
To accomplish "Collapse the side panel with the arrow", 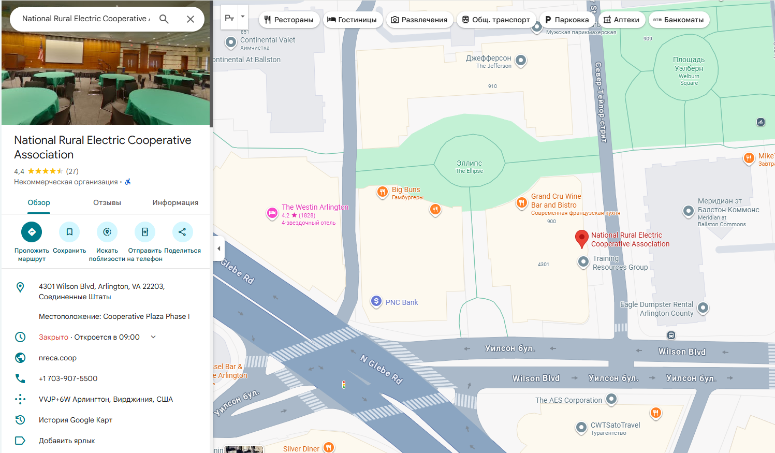I will tap(218, 249).
